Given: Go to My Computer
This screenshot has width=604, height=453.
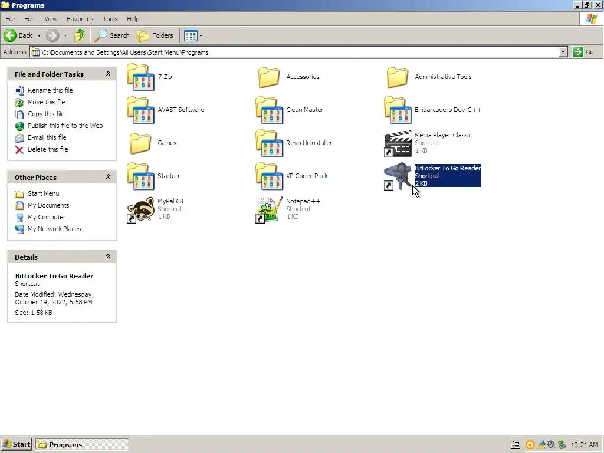Looking at the screenshot, I should 47,217.
